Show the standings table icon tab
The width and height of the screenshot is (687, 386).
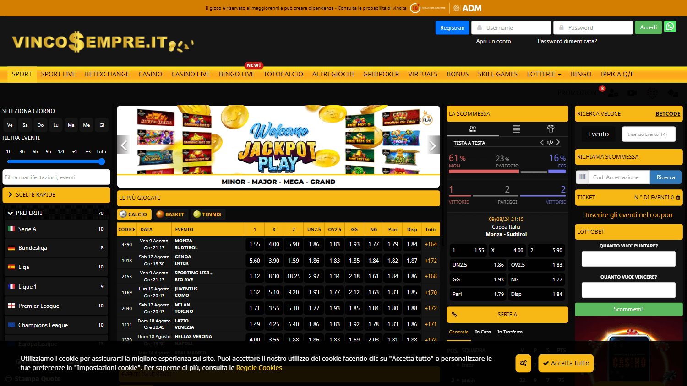pos(517,129)
